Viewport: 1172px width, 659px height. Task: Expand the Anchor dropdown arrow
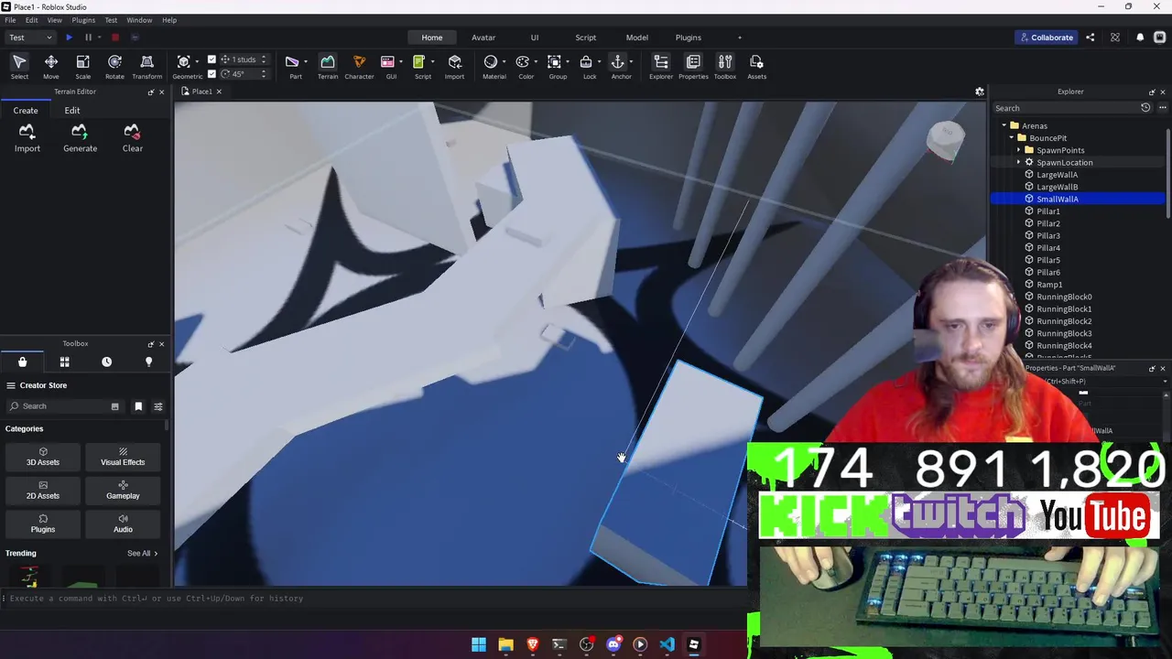pos(632,61)
